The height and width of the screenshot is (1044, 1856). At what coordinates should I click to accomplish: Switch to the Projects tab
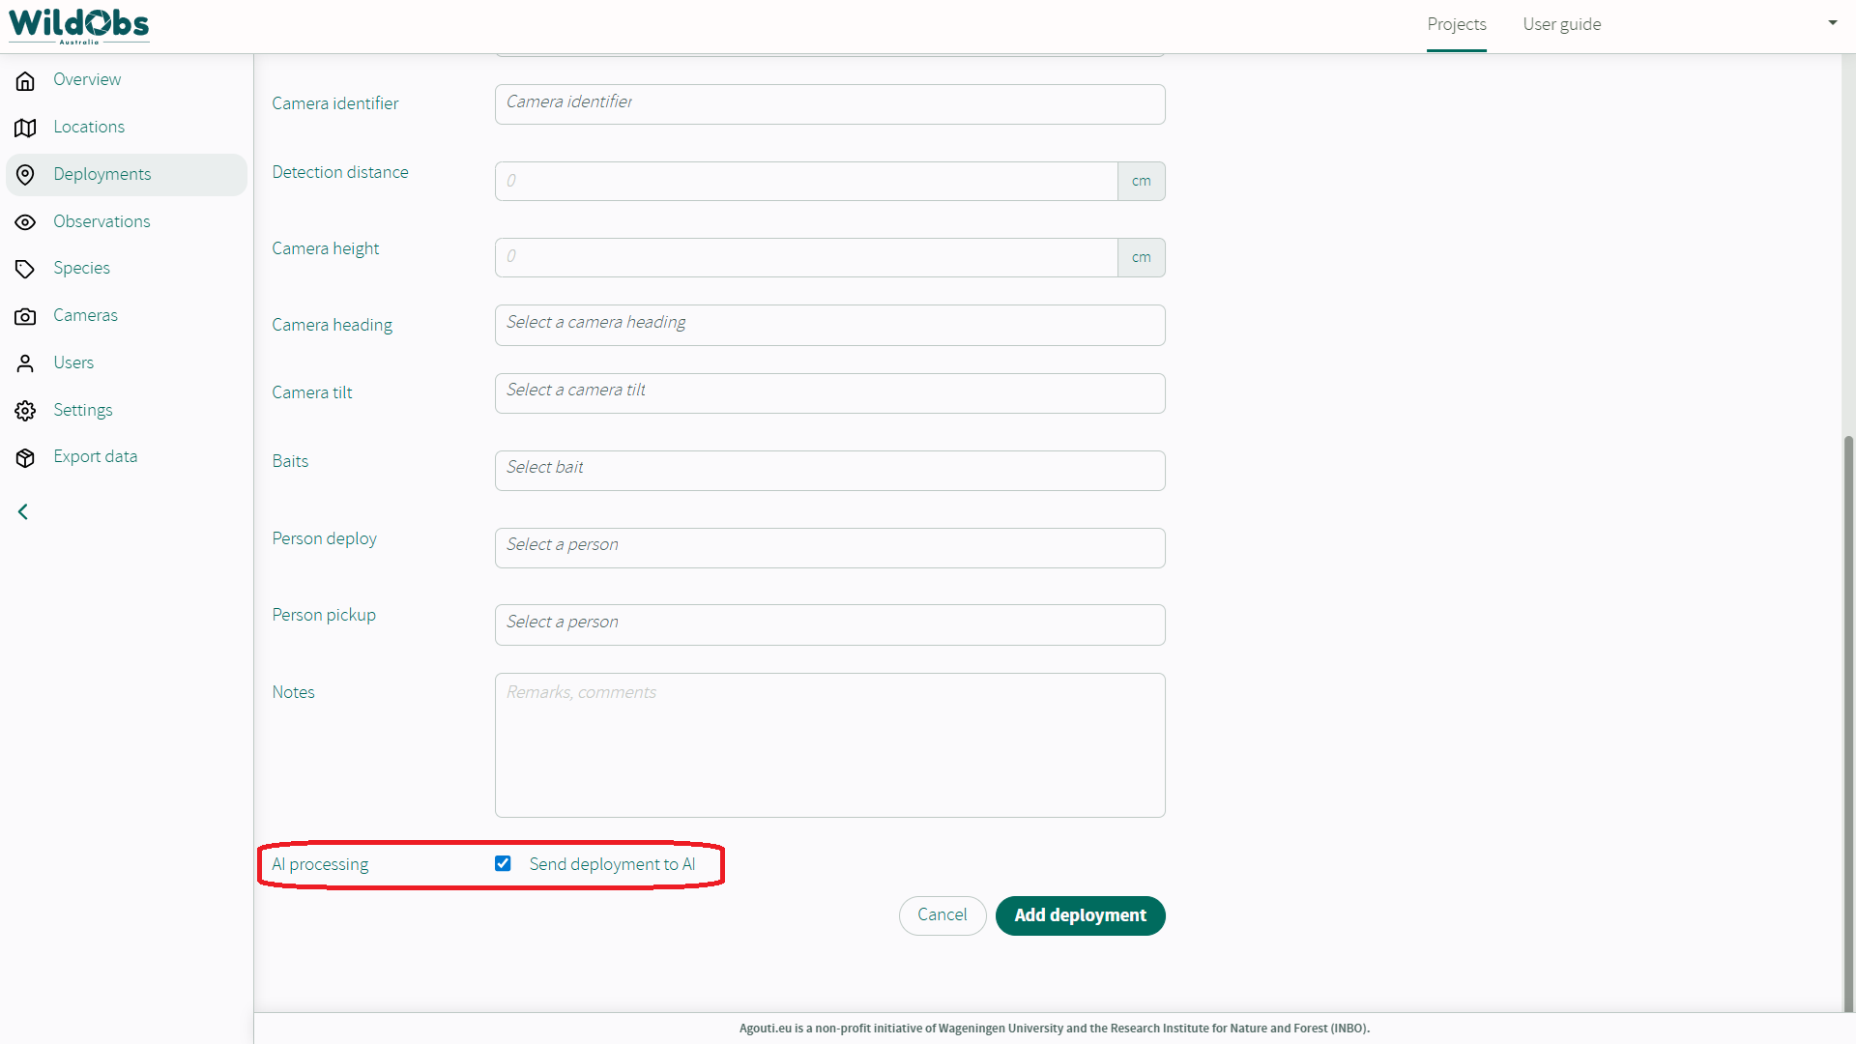tap(1456, 24)
